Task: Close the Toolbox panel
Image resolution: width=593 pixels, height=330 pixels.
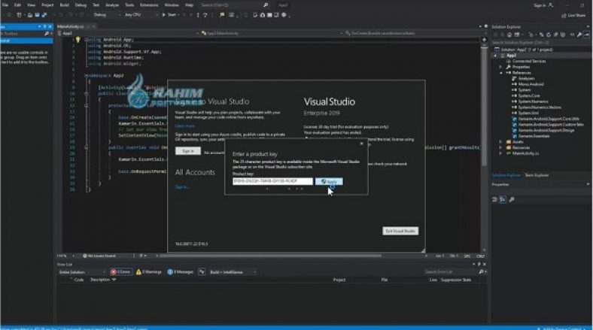Action: (50, 26)
